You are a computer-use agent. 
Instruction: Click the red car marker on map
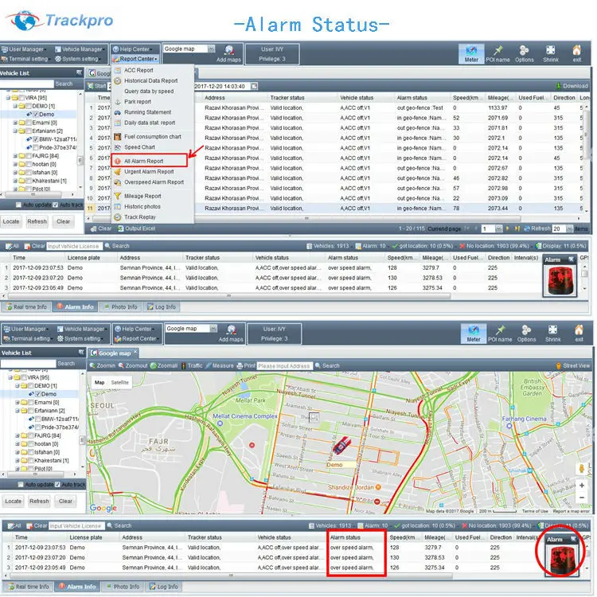(x=340, y=449)
